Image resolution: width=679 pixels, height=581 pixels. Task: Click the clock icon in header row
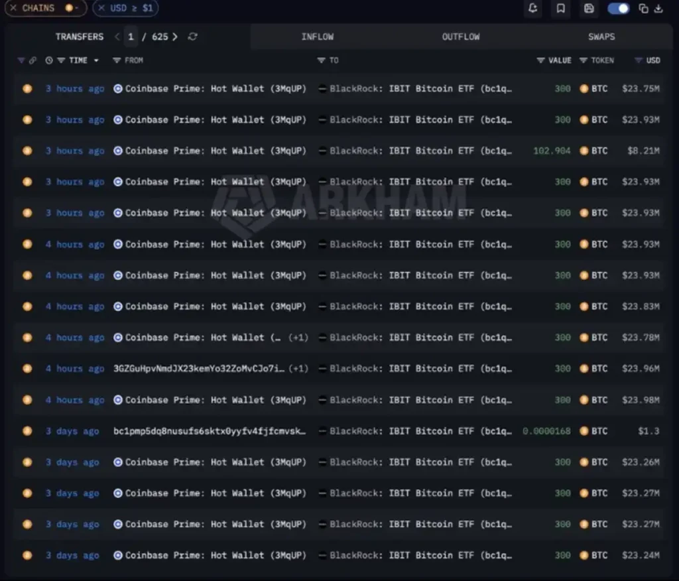pyautogui.click(x=49, y=60)
